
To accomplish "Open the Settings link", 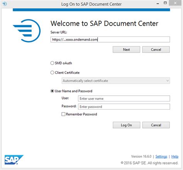I will click(x=161, y=156).
